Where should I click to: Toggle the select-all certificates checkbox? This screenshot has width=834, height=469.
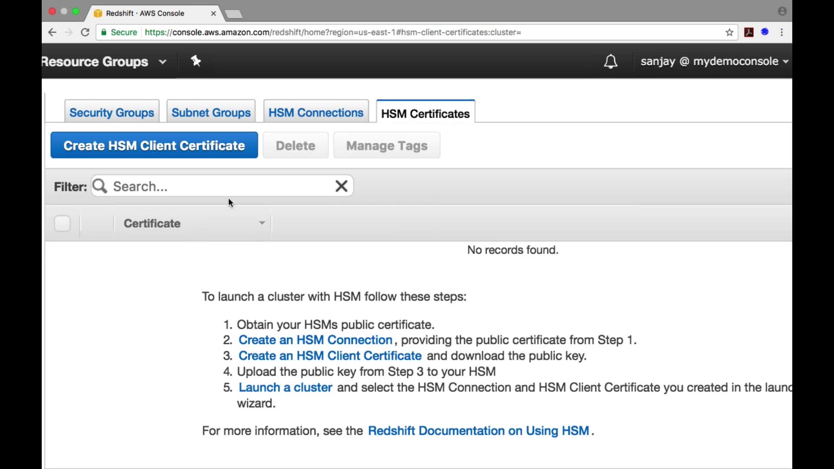(62, 224)
